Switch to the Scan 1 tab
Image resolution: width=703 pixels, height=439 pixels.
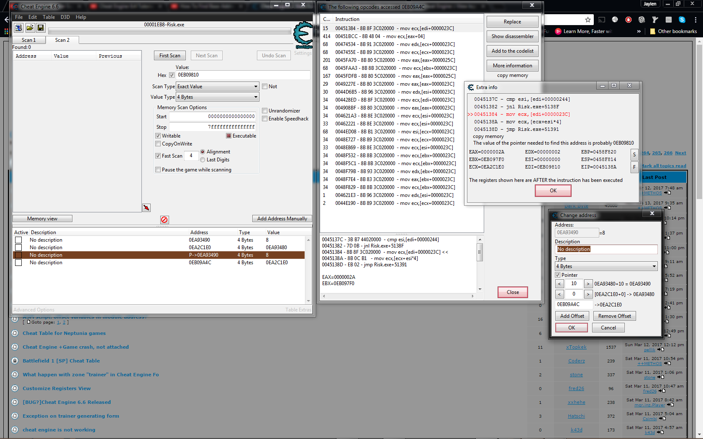tap(29, 40)
